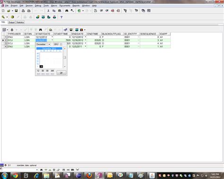Open the Session menu
Screen dimensions: 224x179
pos(29,6)
